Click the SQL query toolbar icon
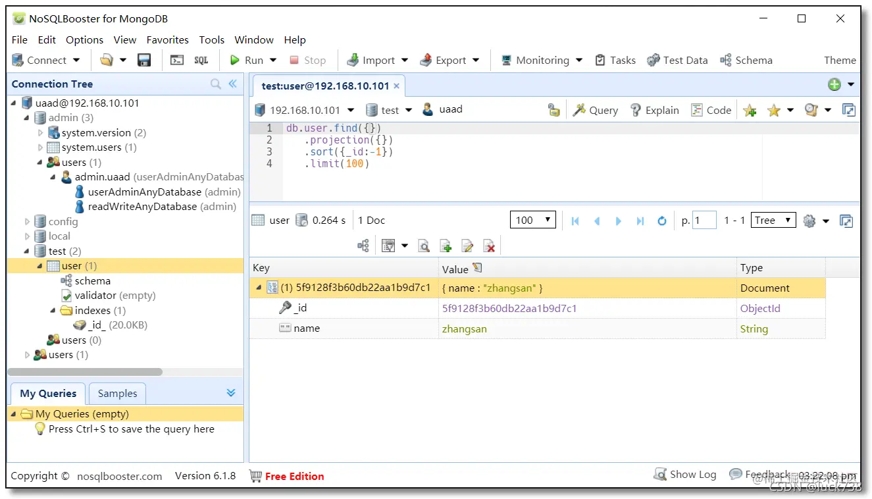The width and height of the screenshot is (872, 499). click(x=201, y=60)
